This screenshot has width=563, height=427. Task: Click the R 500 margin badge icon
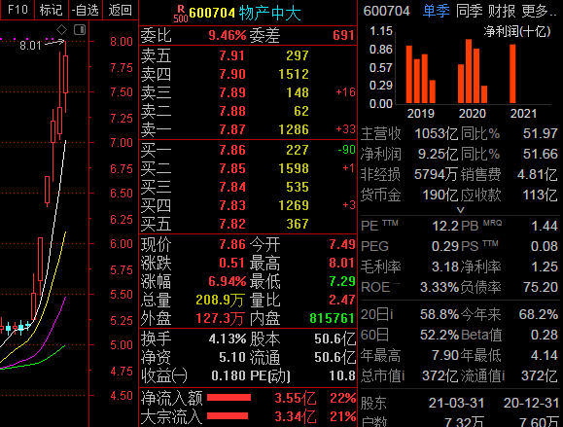click(181, 14)
